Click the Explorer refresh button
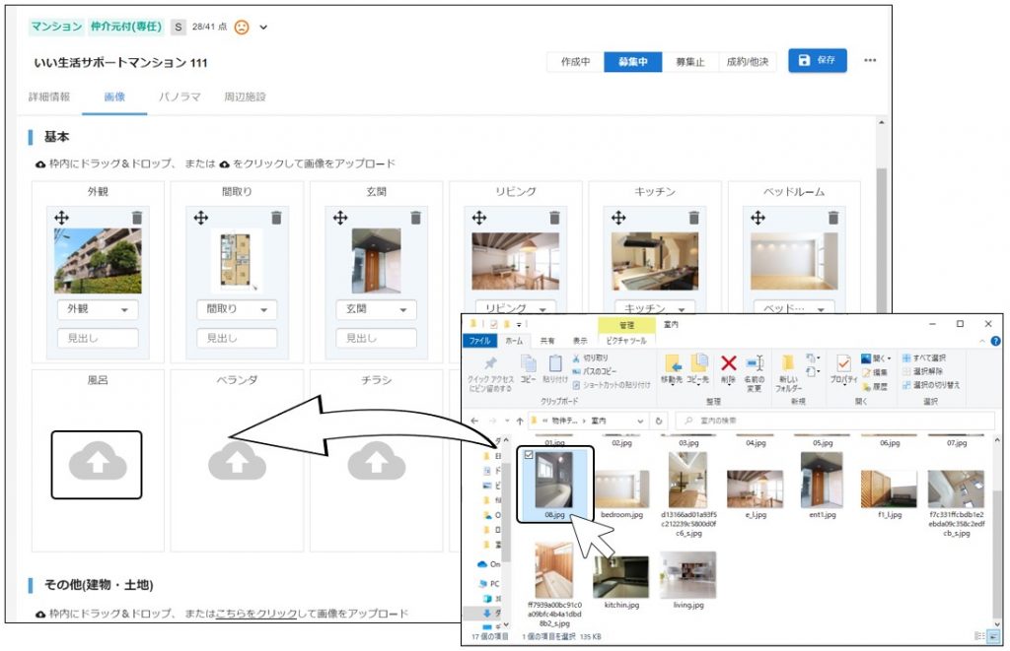 coord(658,421)
